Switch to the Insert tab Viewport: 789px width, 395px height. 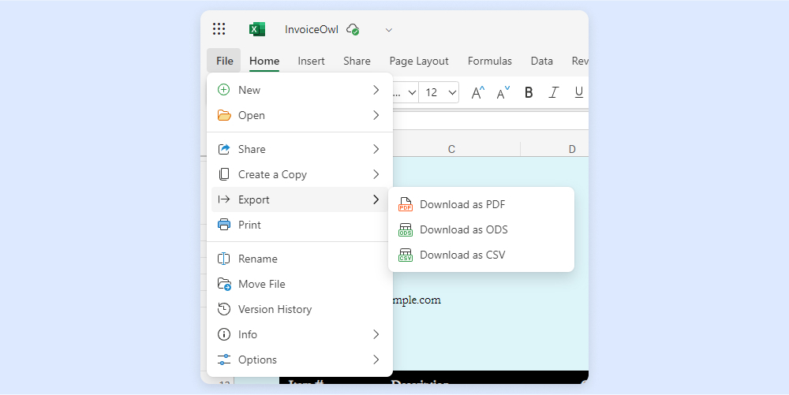(x=311, y=61)
